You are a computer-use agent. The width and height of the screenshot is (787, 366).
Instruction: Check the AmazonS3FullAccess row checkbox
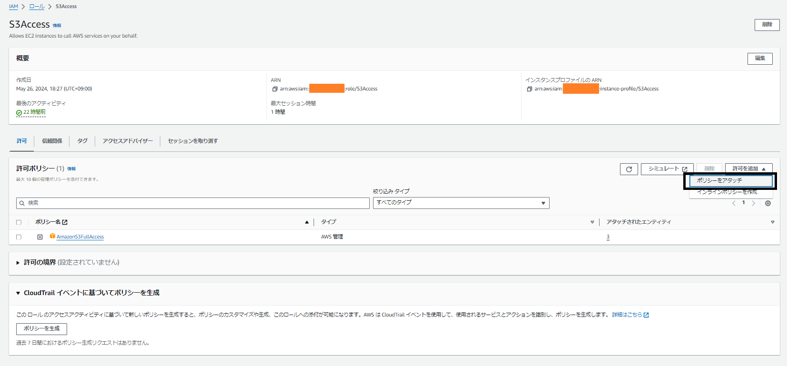19,237
